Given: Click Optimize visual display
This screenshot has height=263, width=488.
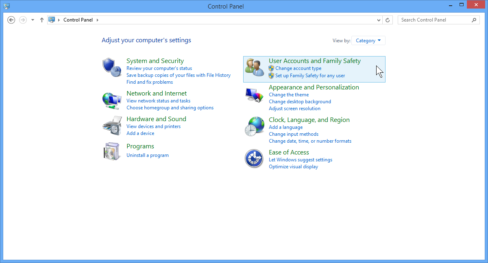Looking at the screenshot, I should click(293, 167).
